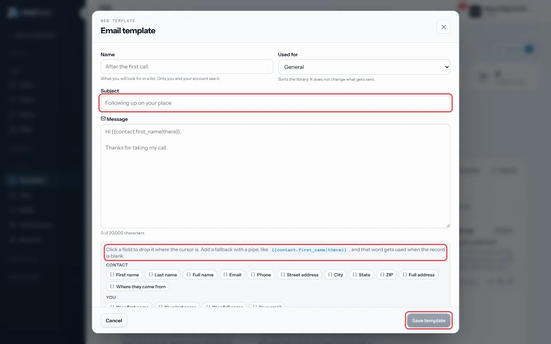Insert the City field chip
Image resolution: width=551 pixels, height=344 pixels.
click(x=336, y=275)
